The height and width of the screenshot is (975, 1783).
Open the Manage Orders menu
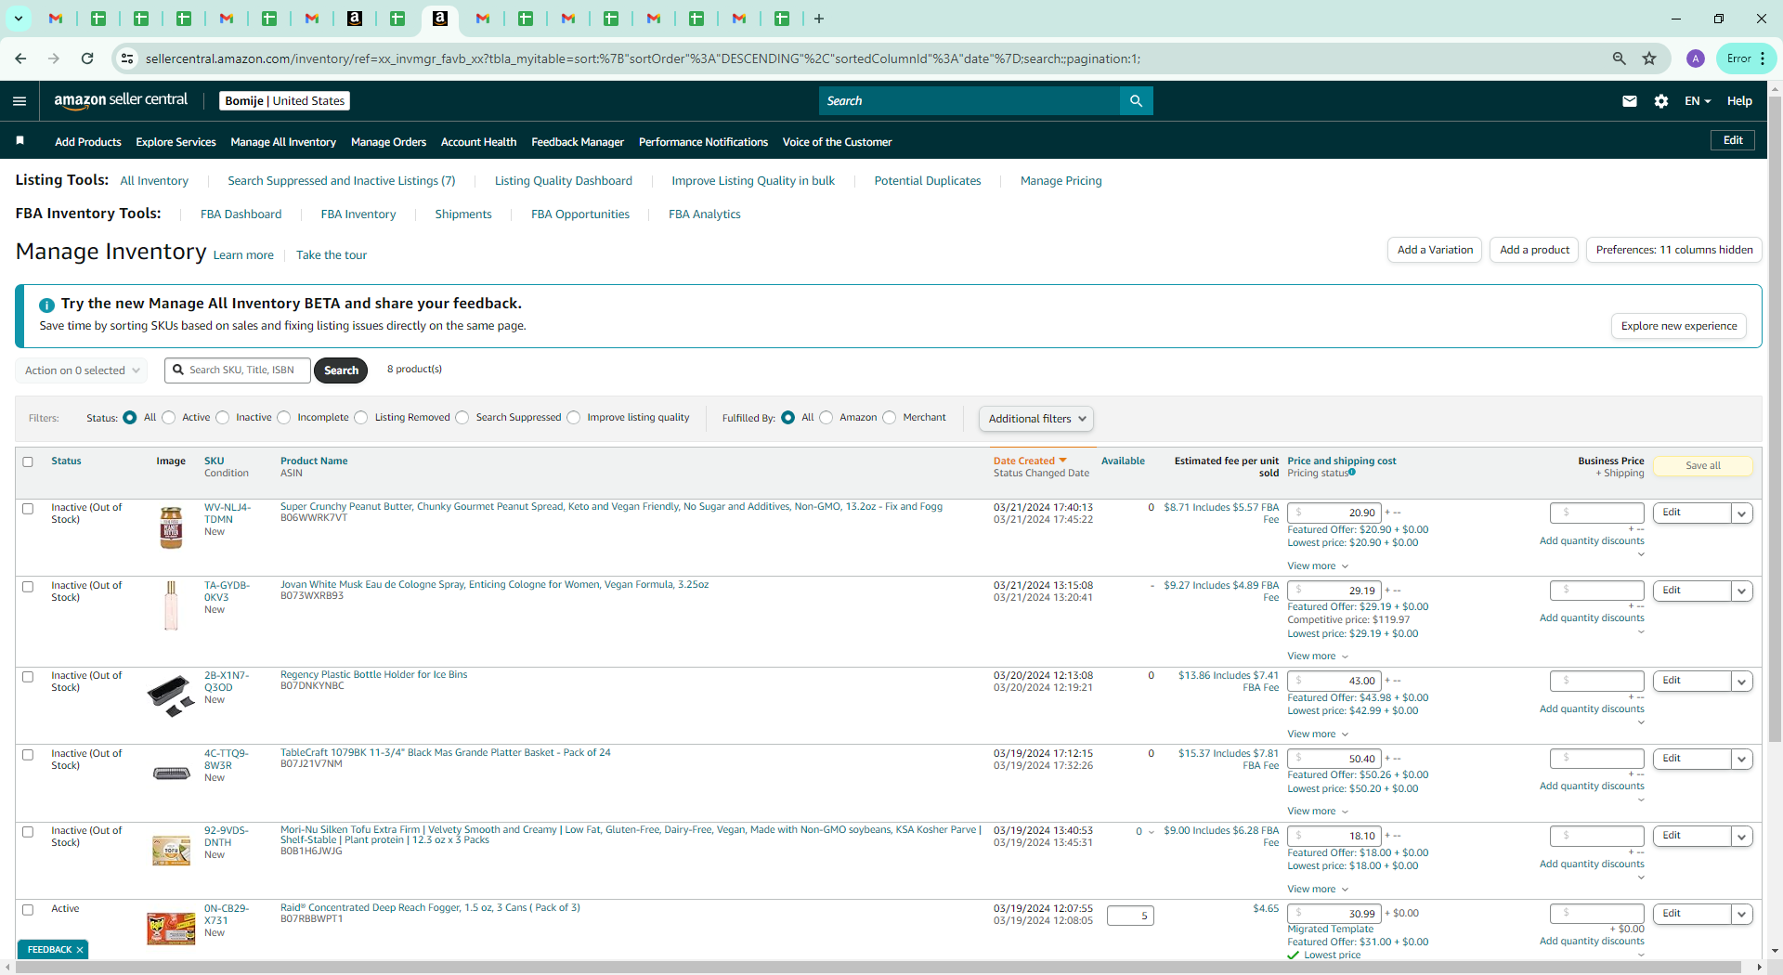[x=388, y=142]
